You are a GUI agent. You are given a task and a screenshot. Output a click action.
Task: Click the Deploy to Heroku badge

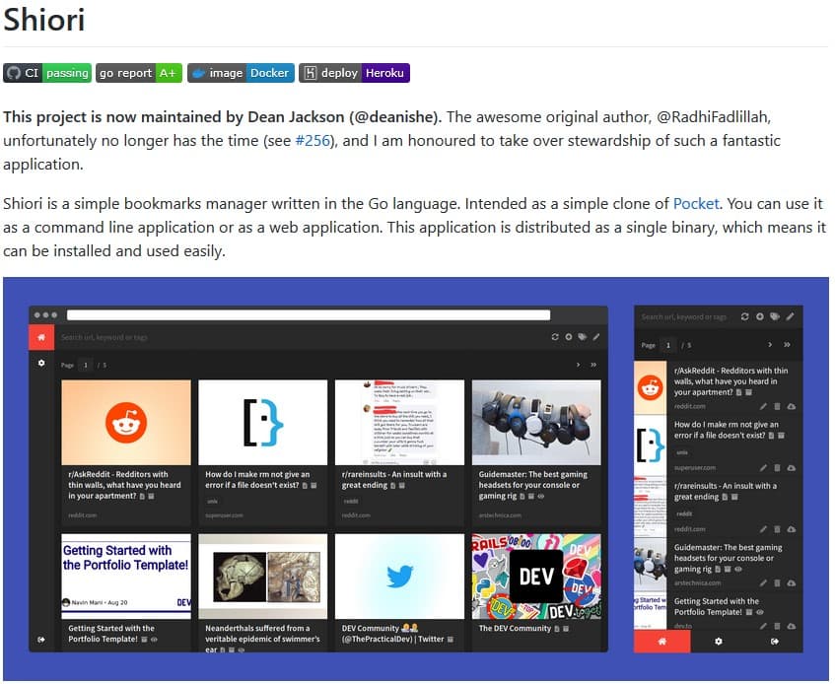[354, 73]
